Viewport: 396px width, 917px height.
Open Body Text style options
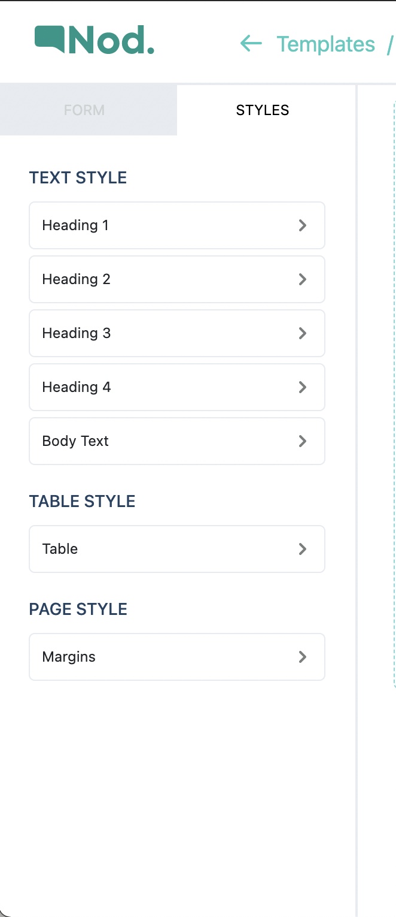pos(177,441)
